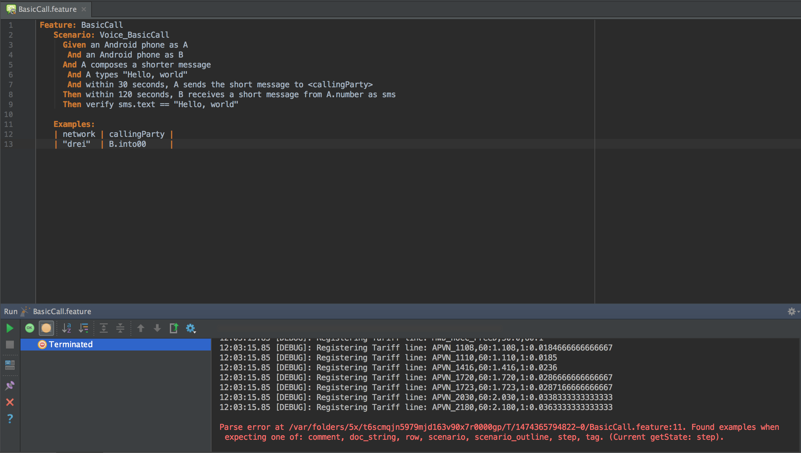Screen dimensions: 801x453
Task: Select the Terminated node in test tree
Action: [x=116, y=344]
